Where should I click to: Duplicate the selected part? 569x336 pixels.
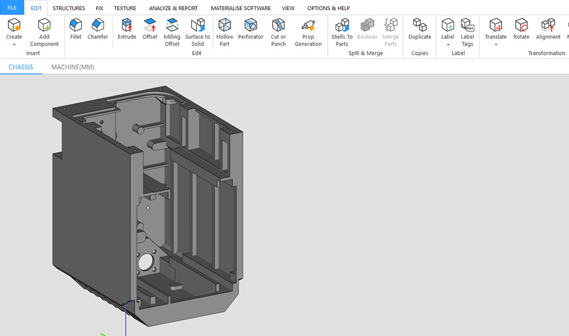(420, 29)
